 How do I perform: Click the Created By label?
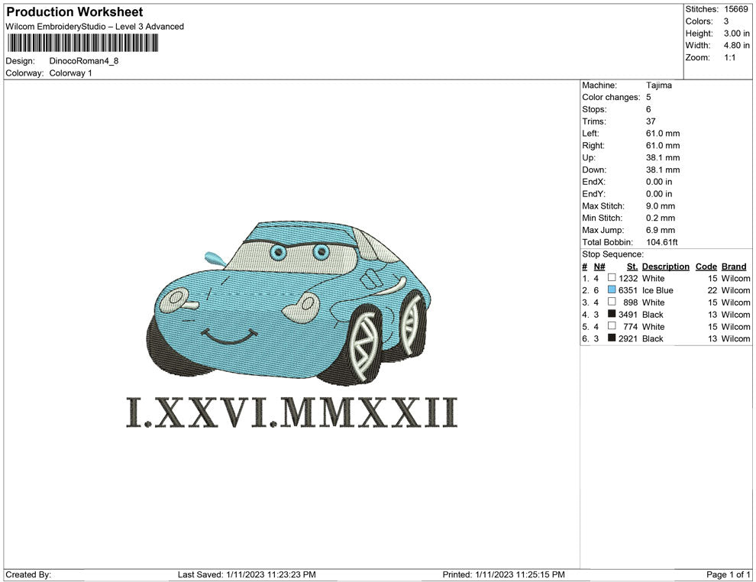click(28, 574)
